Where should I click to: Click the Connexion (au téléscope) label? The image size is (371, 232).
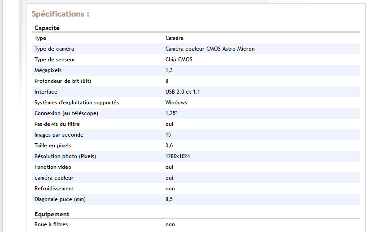pos(66,113)
